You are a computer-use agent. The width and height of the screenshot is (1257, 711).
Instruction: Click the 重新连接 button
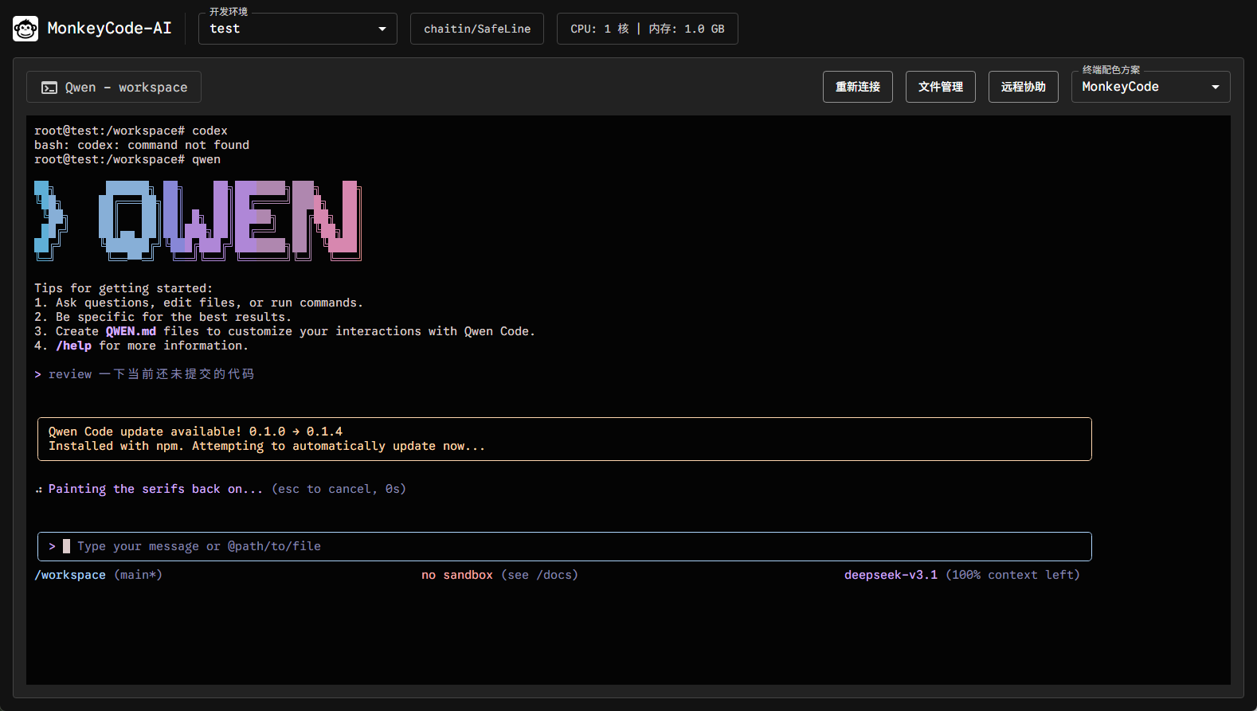[x=858, y=87]
